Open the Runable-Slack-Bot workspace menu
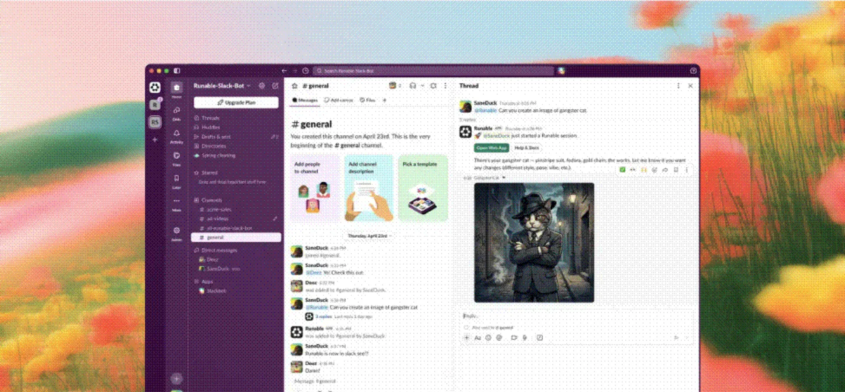 (222, 86)
